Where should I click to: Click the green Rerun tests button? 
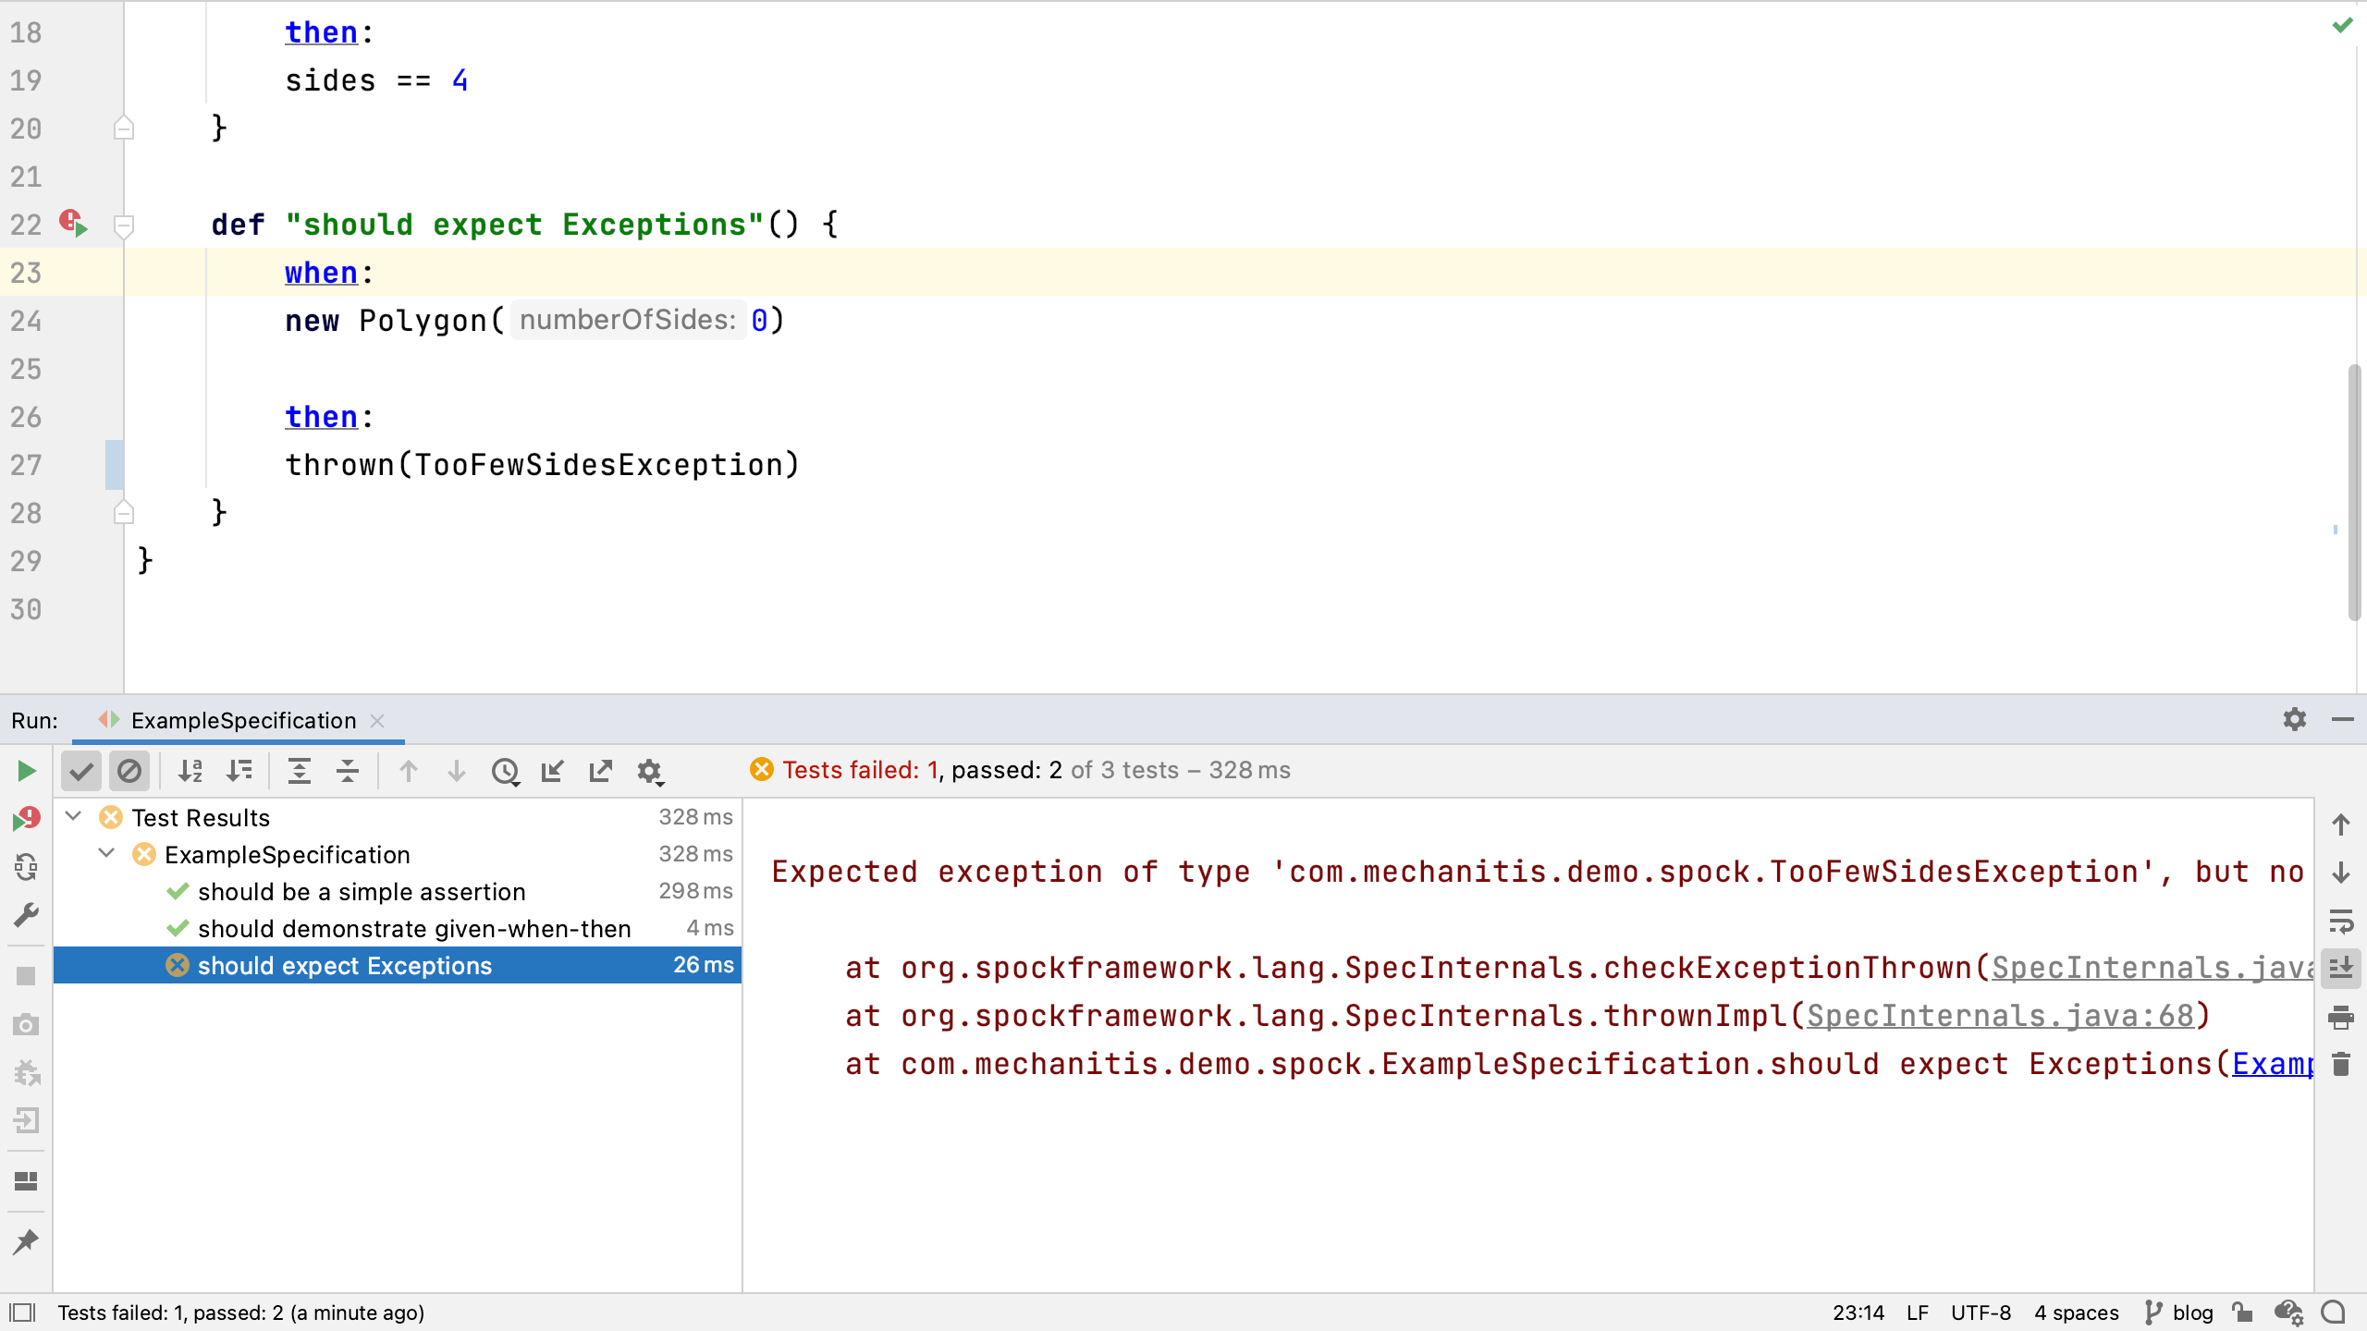pyautogui.click(x=26, y=771)
